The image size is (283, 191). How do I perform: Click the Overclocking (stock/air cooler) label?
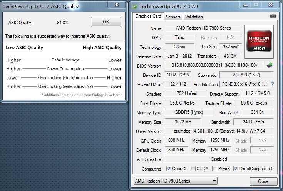[65, 78]
